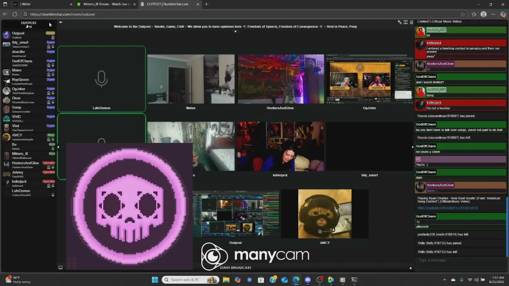Viewport: 509px width, 286px height.
Task: Click the small monitor icon below user list
Action: coord(60,268)
